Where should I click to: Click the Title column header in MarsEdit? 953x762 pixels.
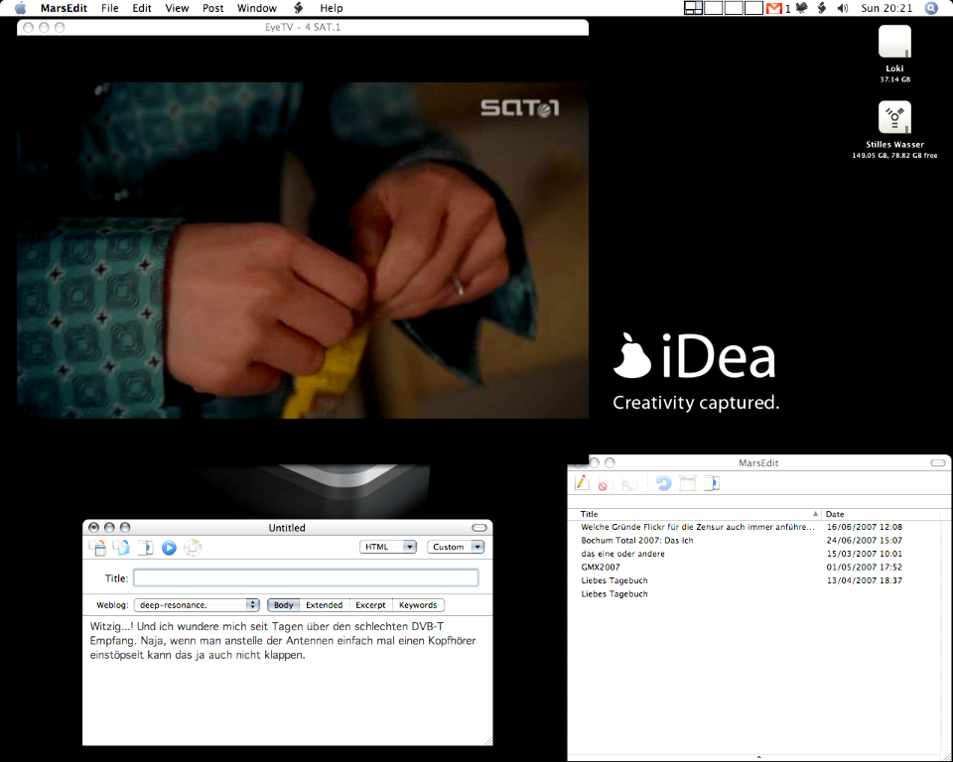694,514
